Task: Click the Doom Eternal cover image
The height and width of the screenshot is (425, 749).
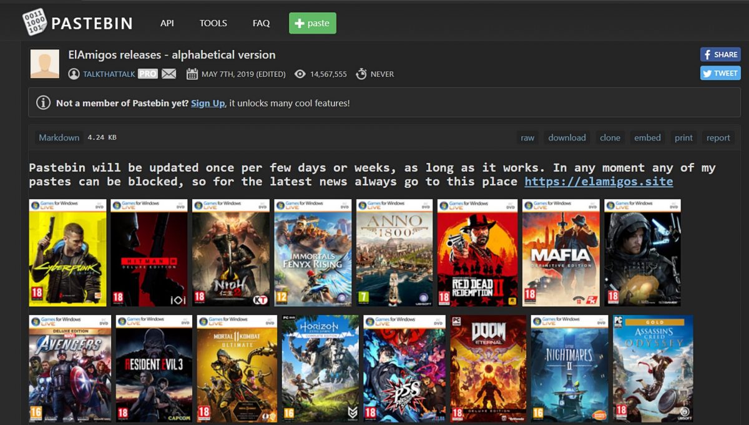Action: (x=489, y=368)
